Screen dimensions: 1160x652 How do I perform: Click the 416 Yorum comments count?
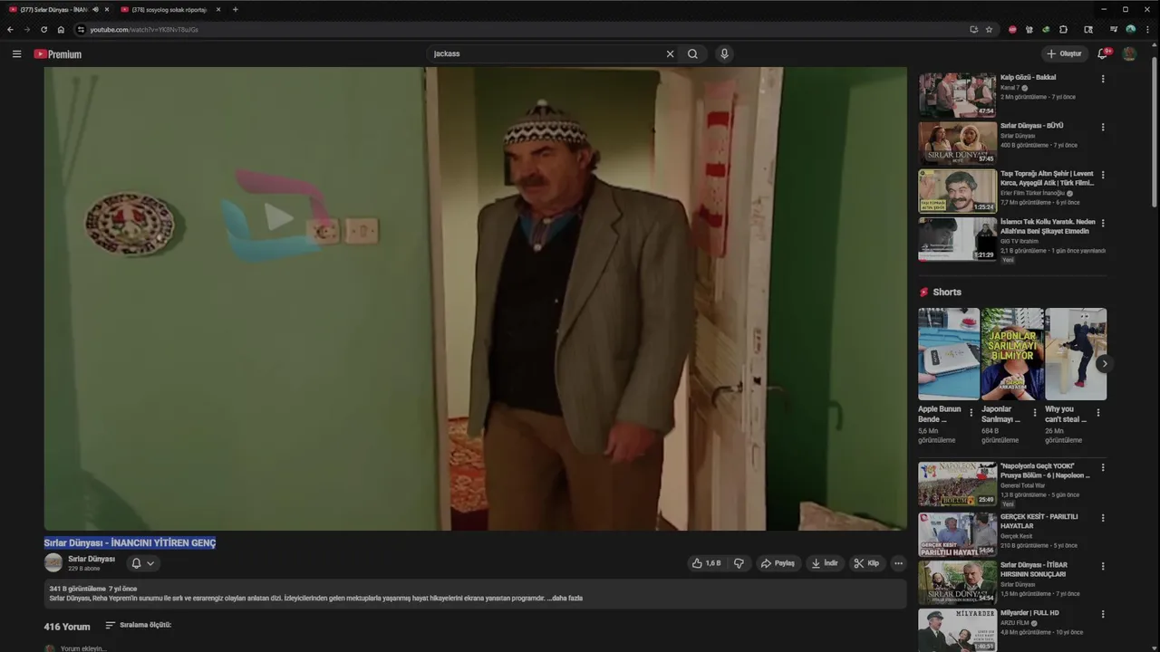pos(67,627)
